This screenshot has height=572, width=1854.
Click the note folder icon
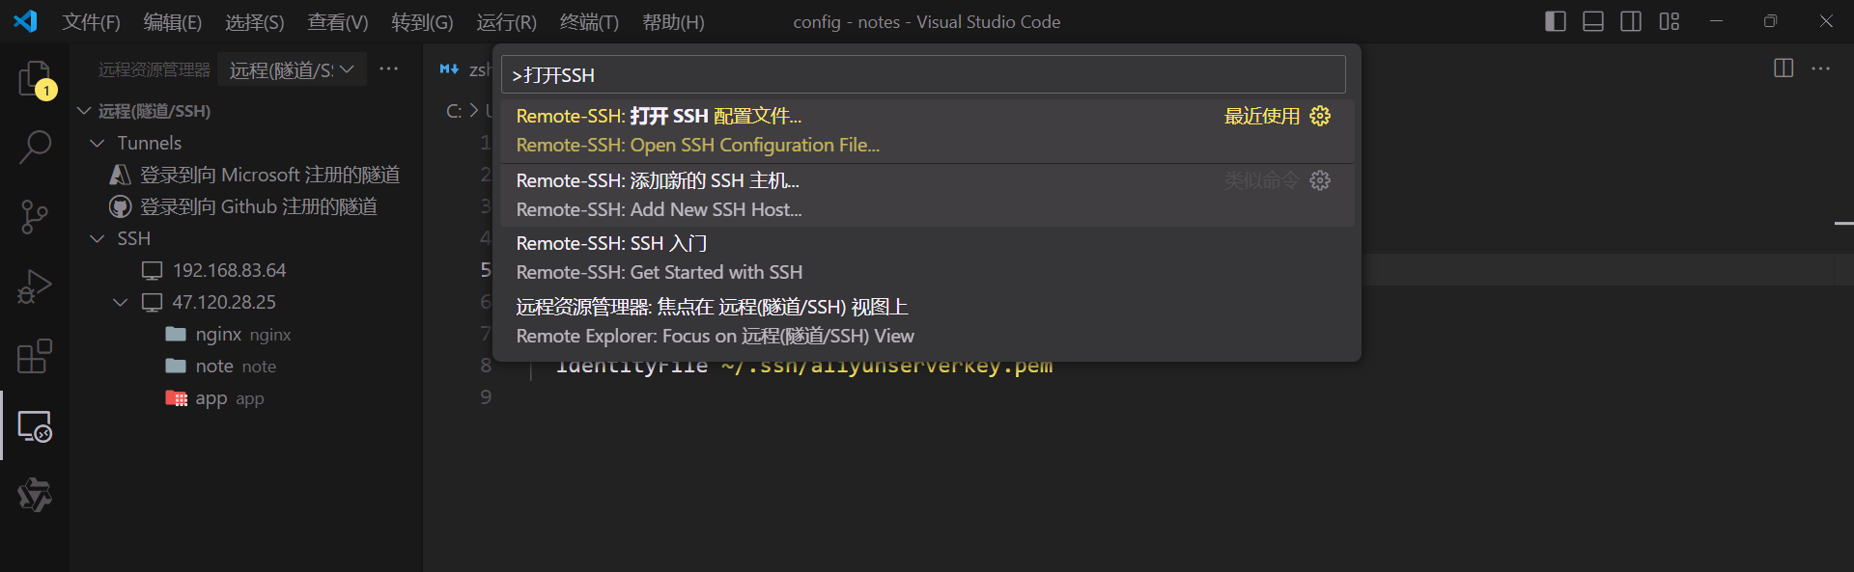pos(176,366)
